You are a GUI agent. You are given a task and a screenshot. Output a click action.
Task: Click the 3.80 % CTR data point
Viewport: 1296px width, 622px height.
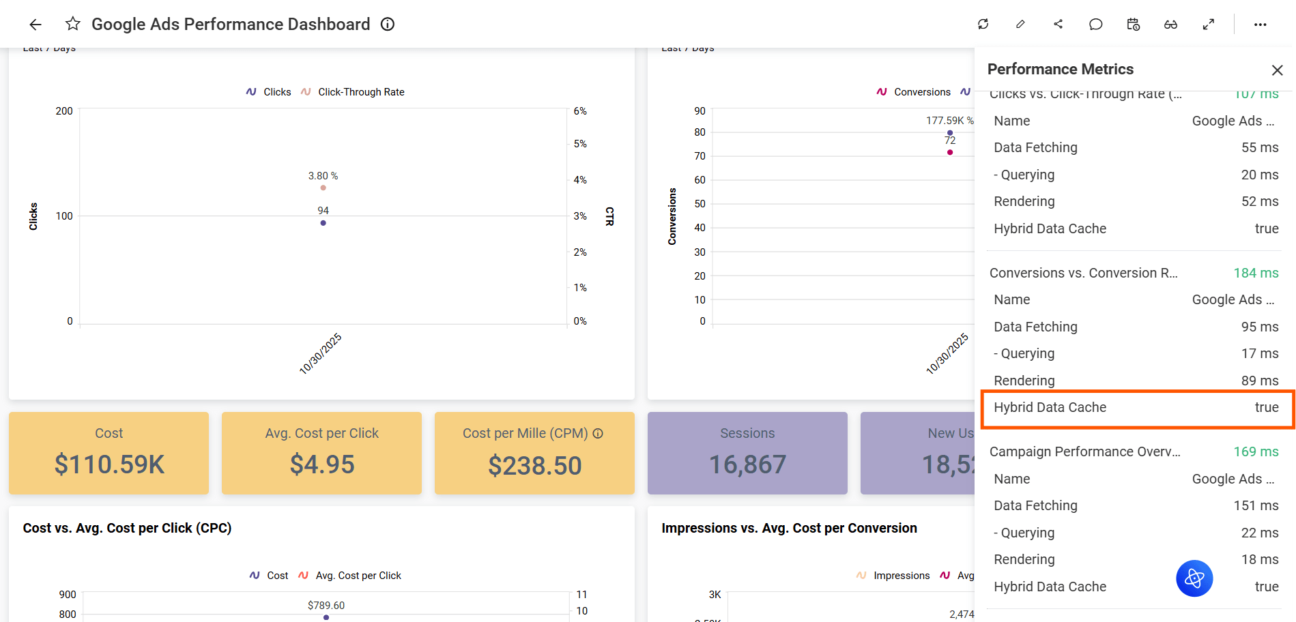(x=323, y=188)
